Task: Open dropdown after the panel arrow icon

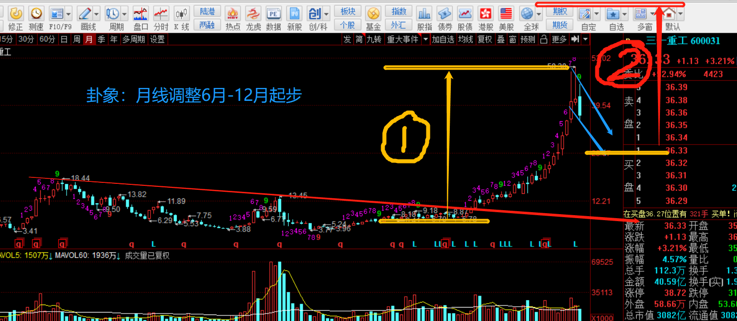Action: 585,39
